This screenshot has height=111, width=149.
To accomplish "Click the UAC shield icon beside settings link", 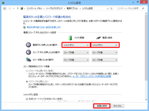I will pos(24,27).
